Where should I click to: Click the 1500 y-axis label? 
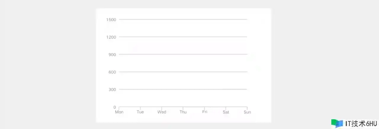tap(111, 19)
